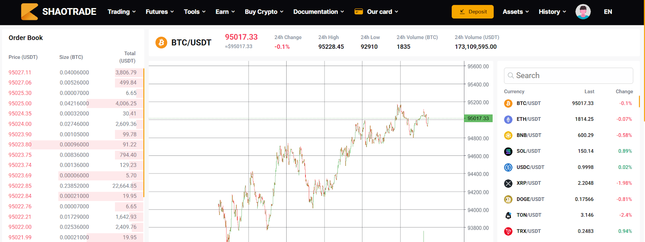Viewport: 645px width, 242px height.
Task: Open the Tools dropdown menu
Action: point(195,12)
